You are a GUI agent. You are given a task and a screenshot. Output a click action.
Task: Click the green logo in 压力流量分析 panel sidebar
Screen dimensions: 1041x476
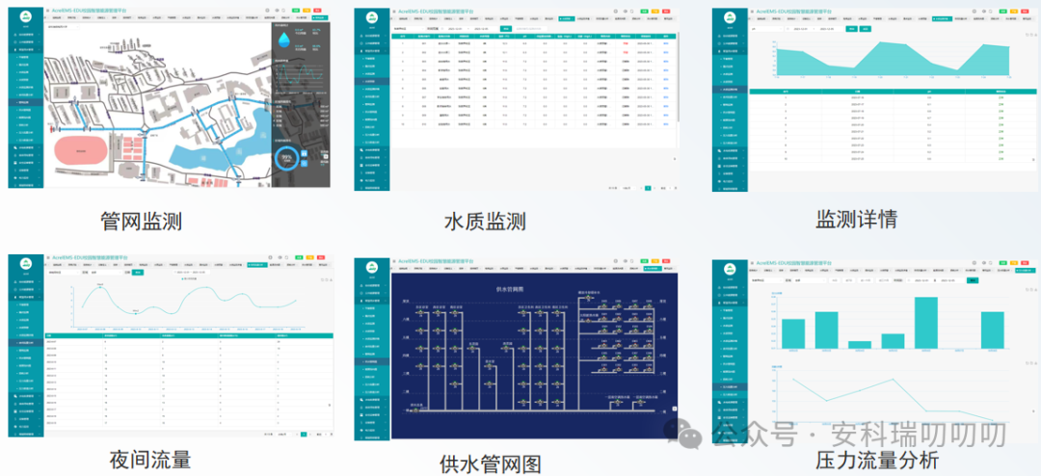point(730,270)
